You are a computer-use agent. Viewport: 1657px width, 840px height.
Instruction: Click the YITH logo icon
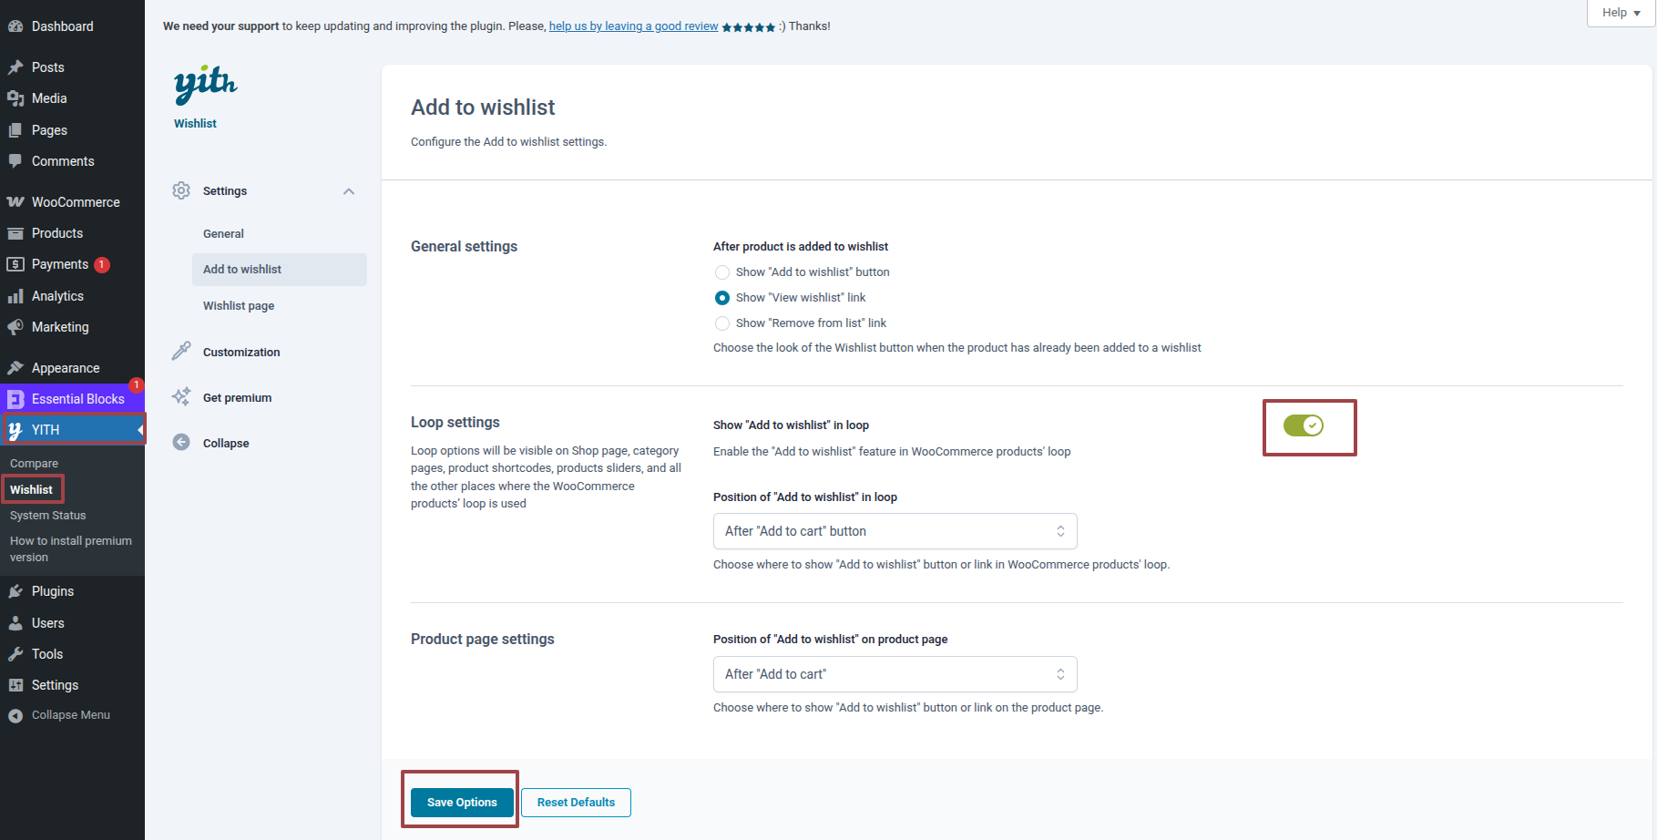click(x=205, y=84)
